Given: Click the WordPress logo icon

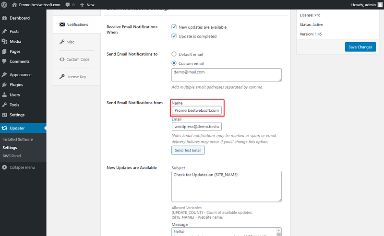Looking at the screenshot, I should coord(4,5).
